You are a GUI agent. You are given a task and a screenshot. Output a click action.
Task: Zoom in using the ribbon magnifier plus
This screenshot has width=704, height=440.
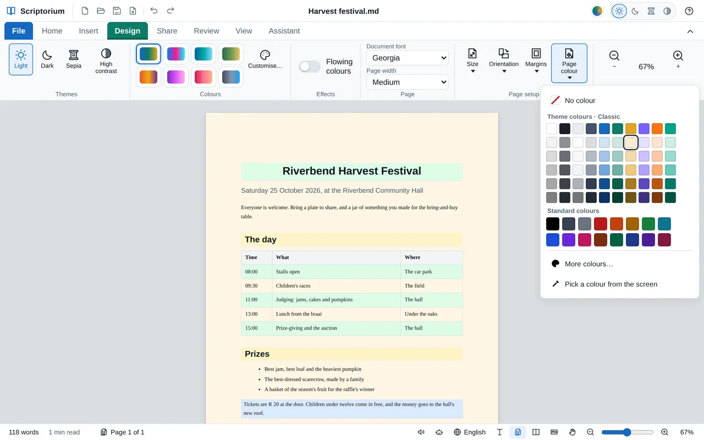[x=678, y=59]
